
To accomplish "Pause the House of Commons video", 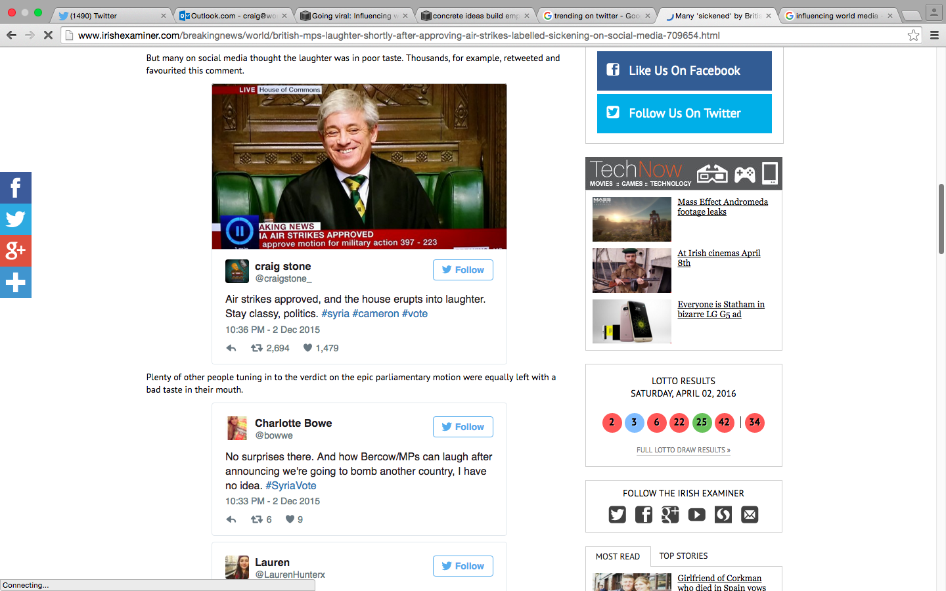I will click(239, 230).
